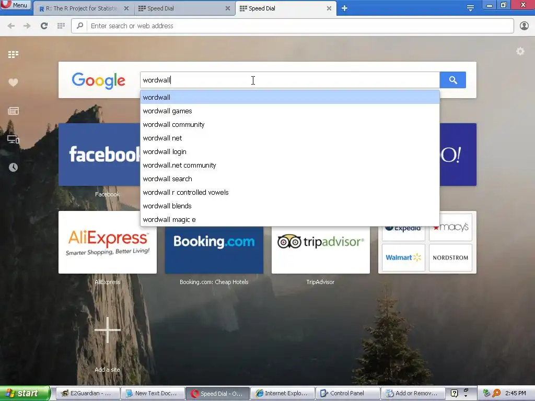Open a new tab with plus button
The height and width of the screenshot is (401, 535).
345,8
